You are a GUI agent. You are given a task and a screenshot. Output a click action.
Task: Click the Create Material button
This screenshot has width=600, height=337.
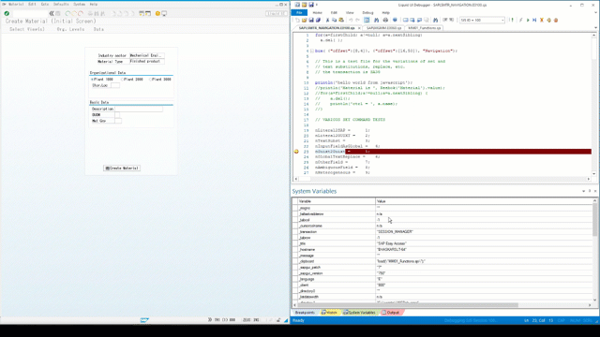(x=122, y=168)
